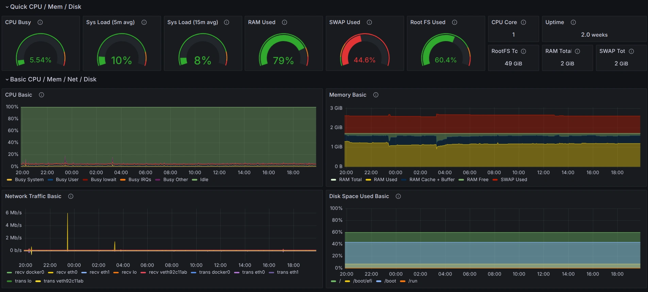Click the Memory Basic info icon
The width and height of the screenshot is (648, 292).
tap(376, 95)
